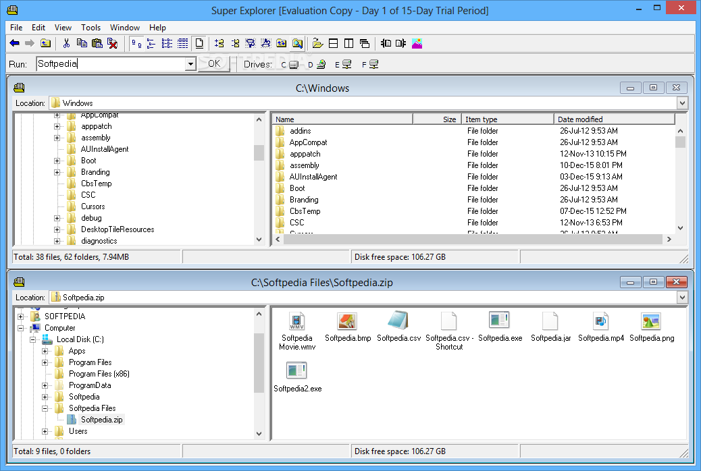Open network drive F icon
This screenshot has height=471, width=701.
tap(370, 64)
